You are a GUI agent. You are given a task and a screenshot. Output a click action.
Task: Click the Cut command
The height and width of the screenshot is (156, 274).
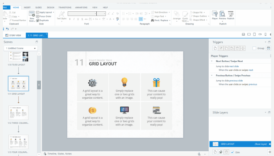[12, 12]
